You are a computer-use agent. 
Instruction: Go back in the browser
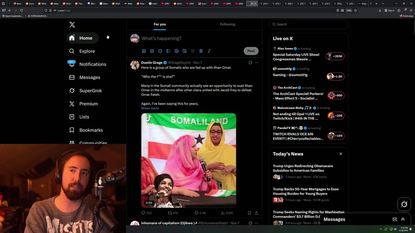pyautogui.click(x=9, y=10)
